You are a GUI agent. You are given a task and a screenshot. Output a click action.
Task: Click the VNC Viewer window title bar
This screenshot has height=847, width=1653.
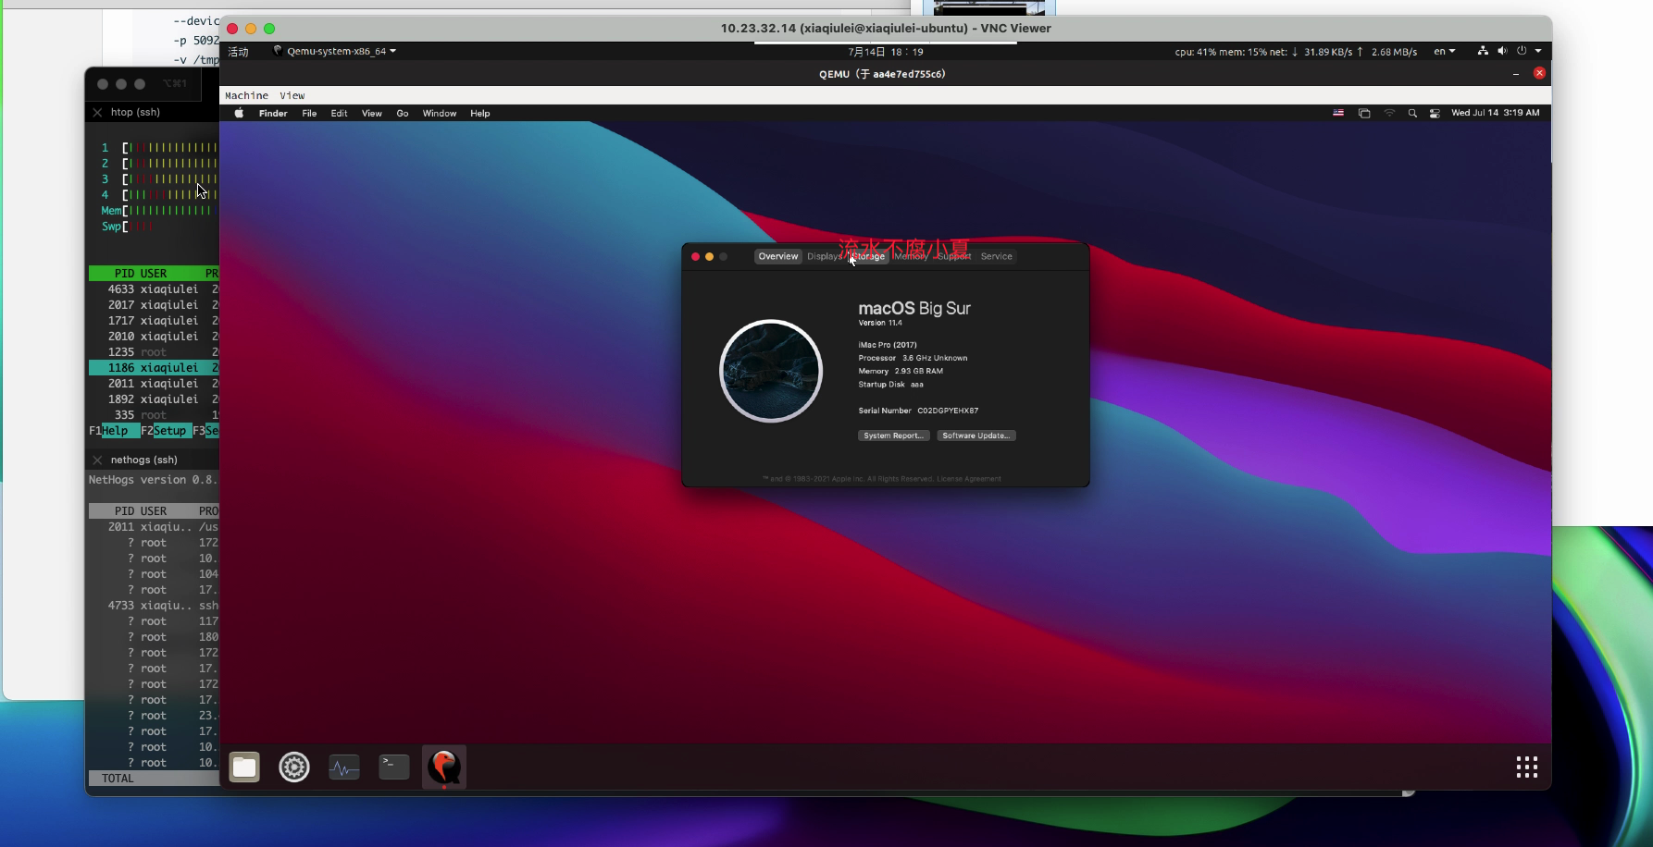coord(886,29)
